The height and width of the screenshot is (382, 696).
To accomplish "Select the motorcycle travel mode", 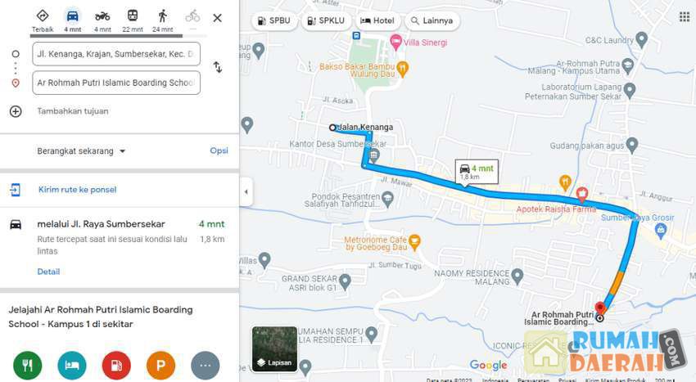I will click(x=102, y=20).
